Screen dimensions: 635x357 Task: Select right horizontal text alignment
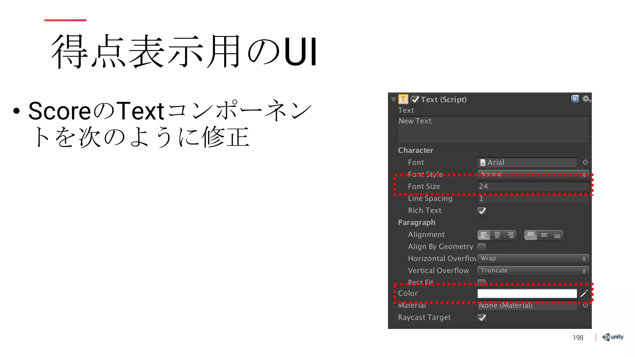point(510,235)
